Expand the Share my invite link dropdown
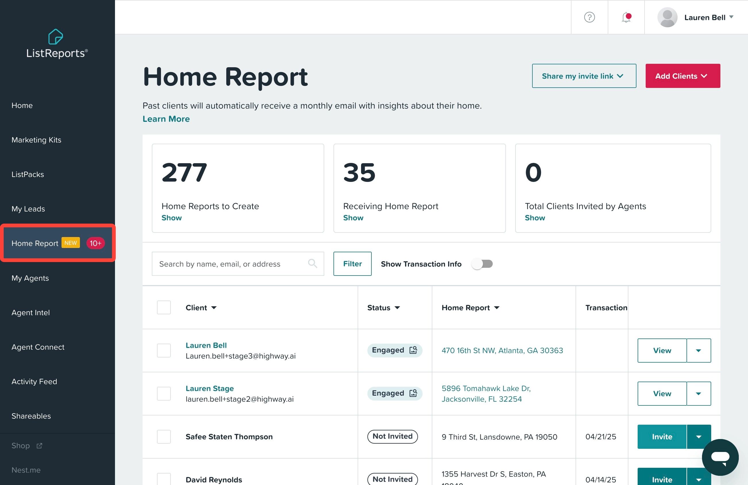The width and height of the screenshot is (748, 485). point(584,76)
